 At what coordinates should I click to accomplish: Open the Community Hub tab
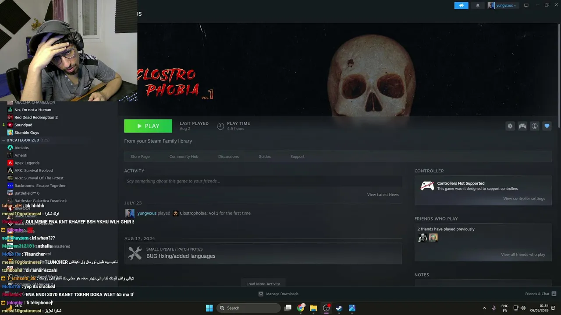[x=184, y=156]
